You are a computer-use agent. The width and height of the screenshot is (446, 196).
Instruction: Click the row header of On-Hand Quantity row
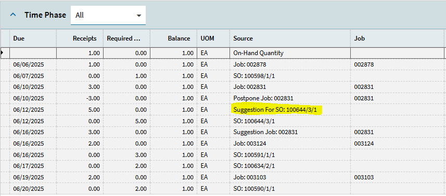point(5,53)
